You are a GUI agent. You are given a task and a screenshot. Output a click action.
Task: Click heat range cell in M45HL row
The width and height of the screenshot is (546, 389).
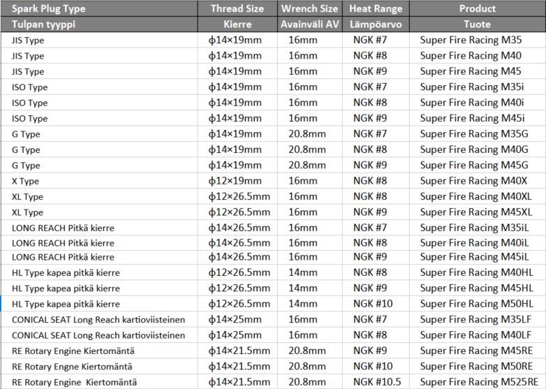[x=376, y=288]
